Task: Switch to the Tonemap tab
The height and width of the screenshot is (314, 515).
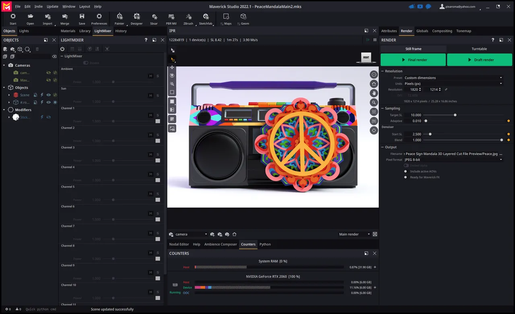Action: coord(463,31)
